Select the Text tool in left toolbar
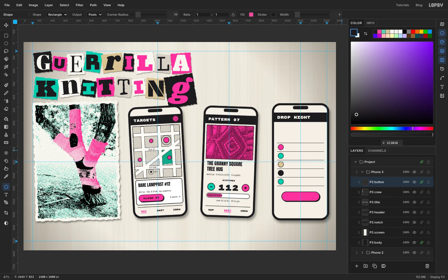Viewport: 448px width, 280px height. (6, 195)
